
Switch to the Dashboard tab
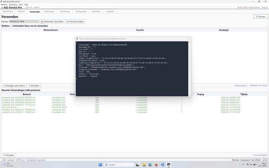[7, 11]
